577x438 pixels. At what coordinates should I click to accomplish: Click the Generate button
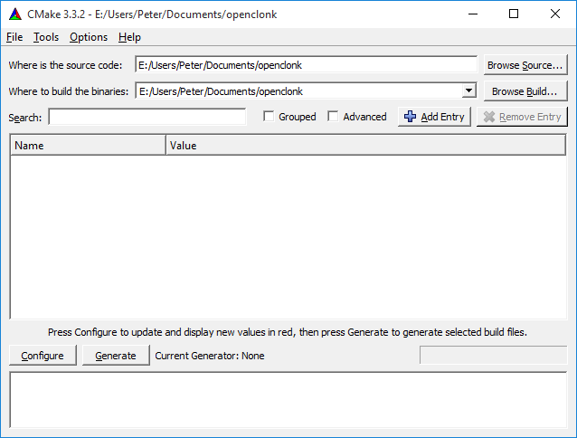[116, 356]
